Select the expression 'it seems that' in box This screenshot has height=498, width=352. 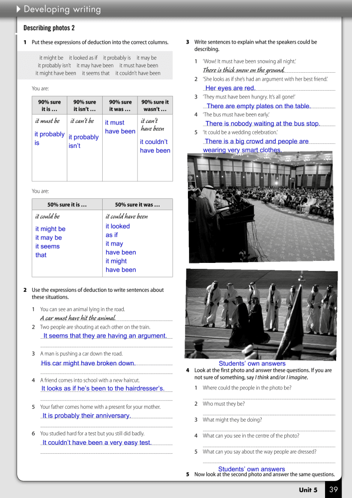tap(96, 73)
